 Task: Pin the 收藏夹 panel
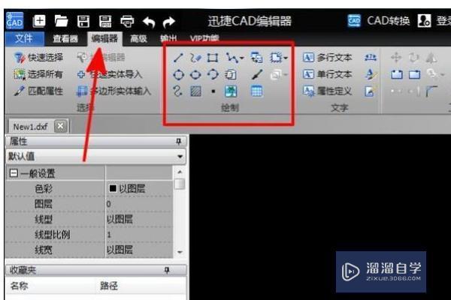[167, 270]
